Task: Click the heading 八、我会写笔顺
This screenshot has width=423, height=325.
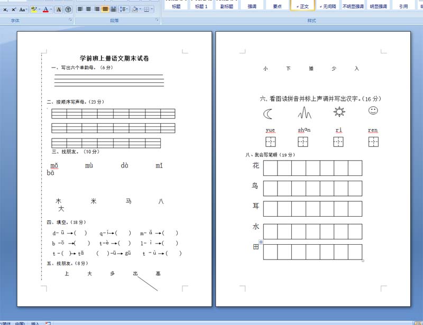Action: (x=261, y=155)
